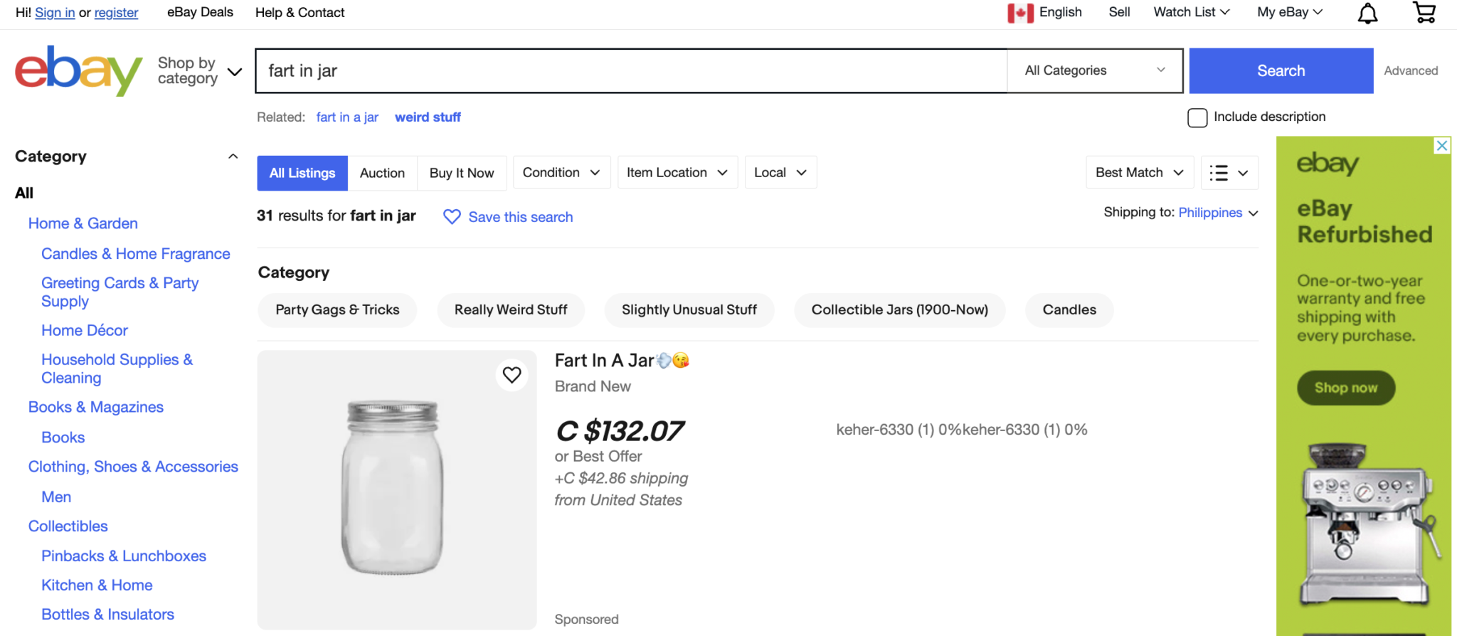Expand the Item Location dropdown
1457x636 pixels.
[x=677, y=172]
